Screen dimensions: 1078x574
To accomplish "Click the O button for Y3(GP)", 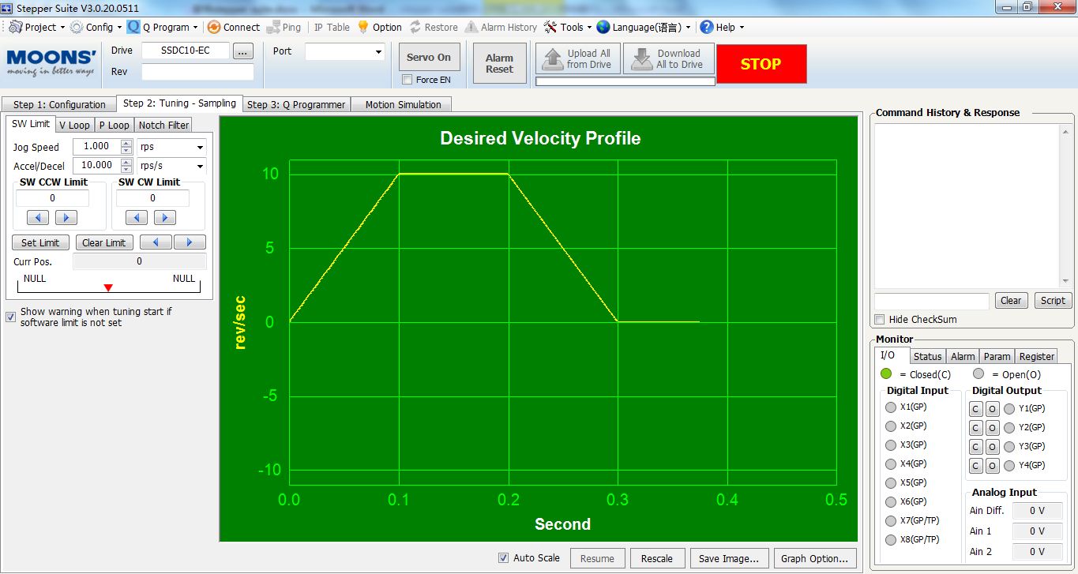I will point(993,447).
